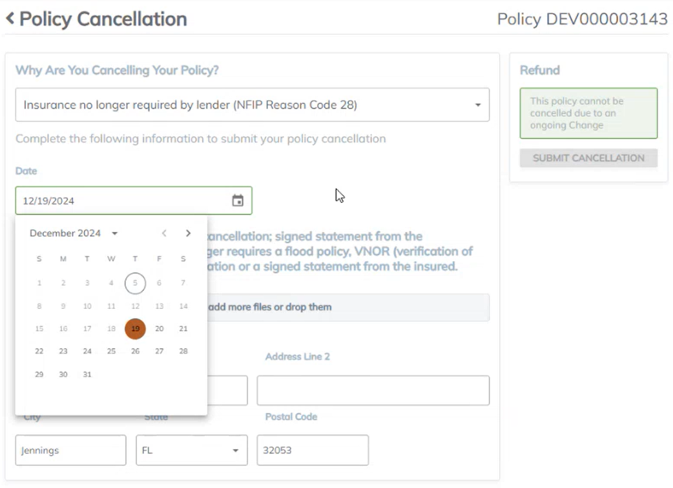
Task: Choose December 28 from the calendar grid
Action: (x=183, y=352)
